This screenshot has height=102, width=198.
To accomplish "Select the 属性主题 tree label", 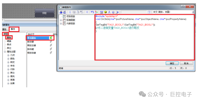I will pyautogui.click(x=11, y=52).
